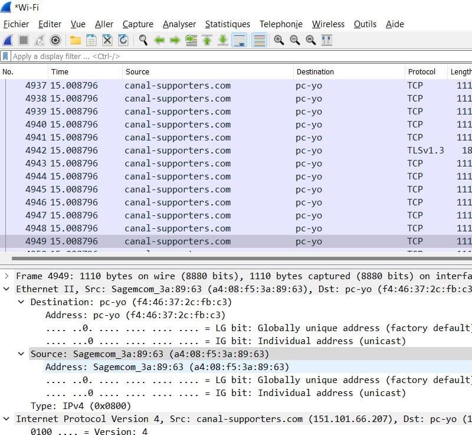Open the Statistiques menu
The width and height of the screenshot is (472, 435).
click(x=227, y=24)
